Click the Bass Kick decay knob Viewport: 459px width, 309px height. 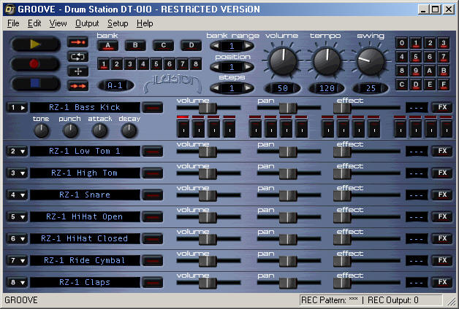(x=129, y=130)
